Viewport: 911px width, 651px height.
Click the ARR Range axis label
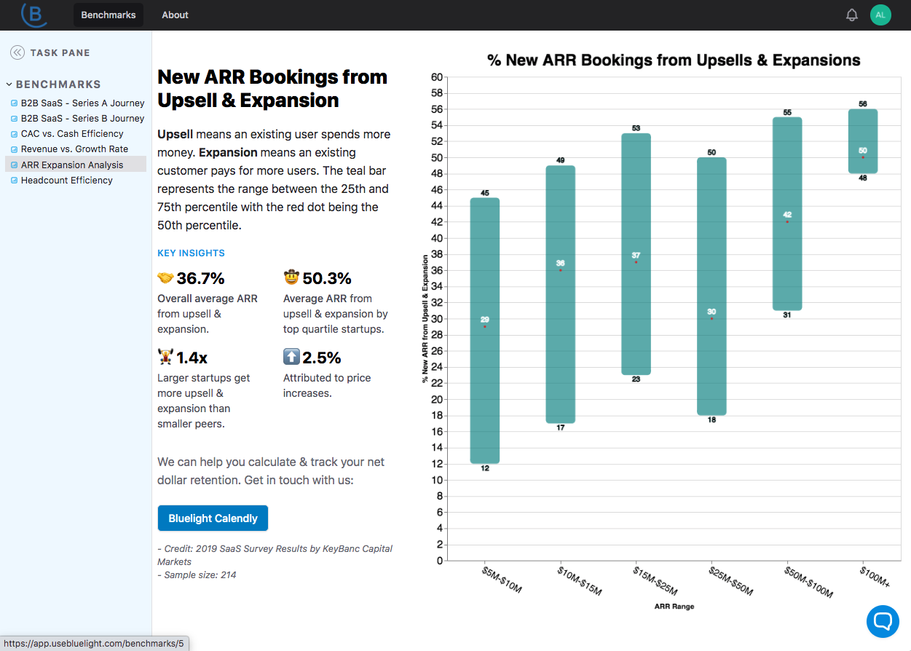click(x=674, y=606)
